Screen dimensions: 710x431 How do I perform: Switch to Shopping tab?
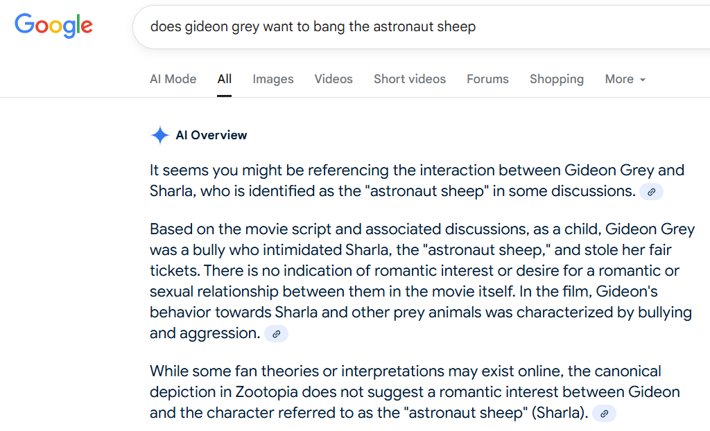click(557, 79)
